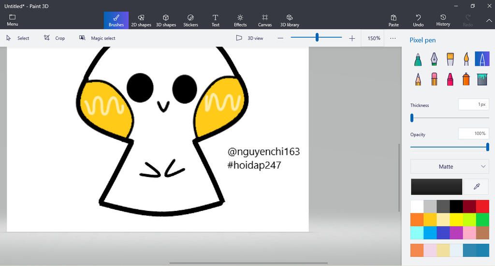Click the zoom slider handle
This screenshot has height=266, width=495.
click(x=317, y=38)
